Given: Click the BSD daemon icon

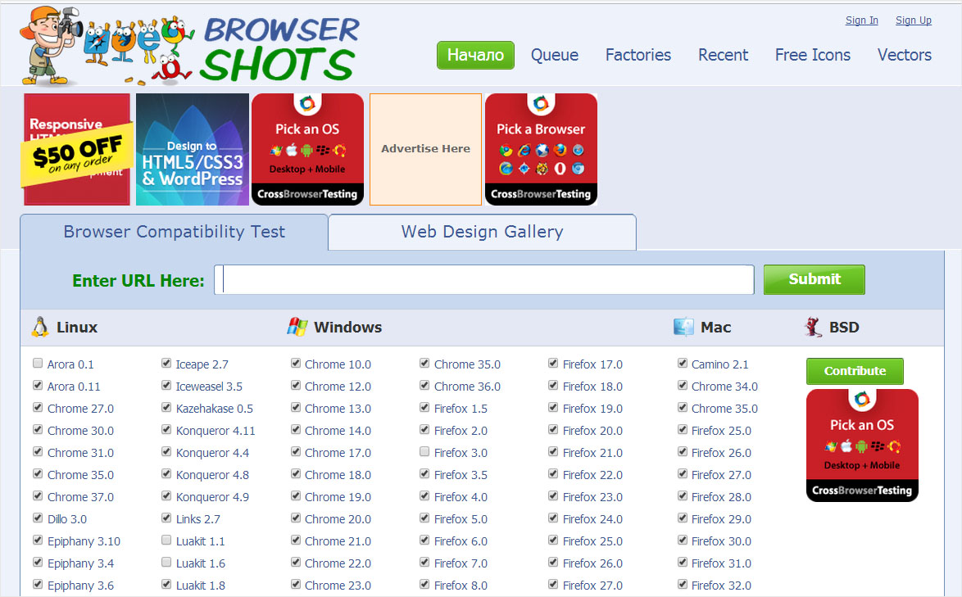Looking at the screenshot, I should click(x=814, y=327).
